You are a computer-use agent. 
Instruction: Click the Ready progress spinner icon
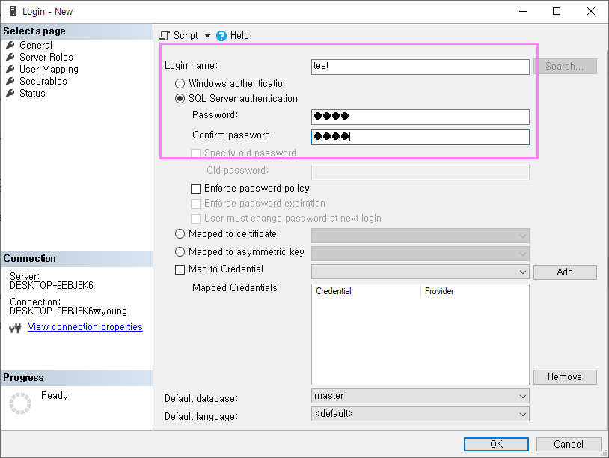click(20, 403)
